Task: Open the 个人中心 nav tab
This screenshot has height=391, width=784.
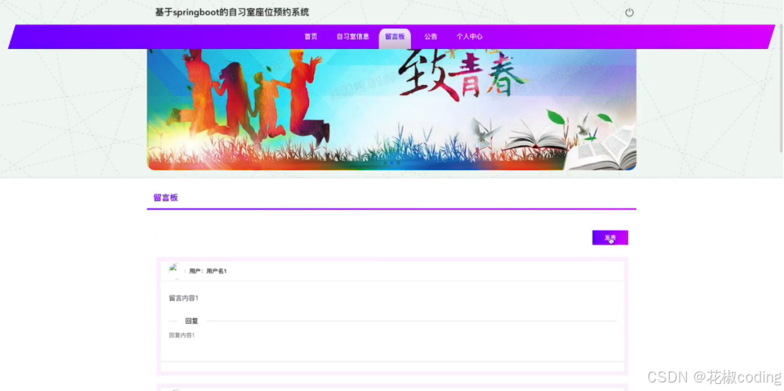Action: click(x=469, y=36)
